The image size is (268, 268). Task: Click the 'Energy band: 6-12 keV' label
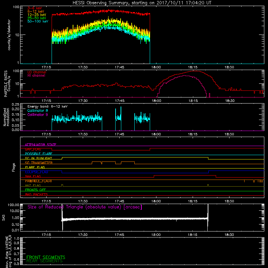click(48, 107)
